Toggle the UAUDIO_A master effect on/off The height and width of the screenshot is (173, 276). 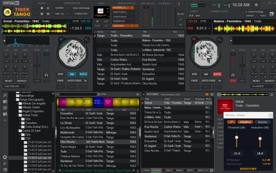pos(121,8)
